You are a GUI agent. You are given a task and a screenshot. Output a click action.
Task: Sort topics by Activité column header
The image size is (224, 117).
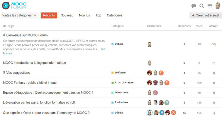(x=213, y=26)
